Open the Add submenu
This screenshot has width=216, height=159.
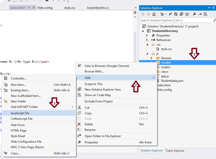(x=117, y=78)
